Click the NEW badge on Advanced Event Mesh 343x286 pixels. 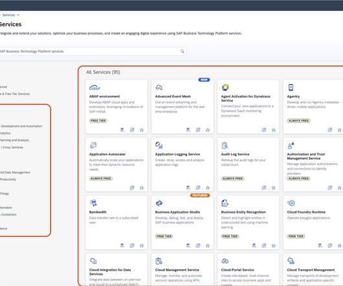coord(204,80)
